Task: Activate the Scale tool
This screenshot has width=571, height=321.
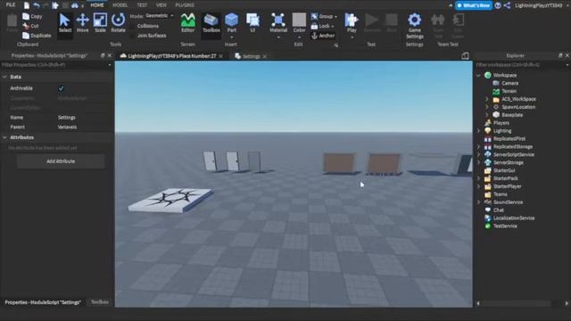Action: coord(100,24)
